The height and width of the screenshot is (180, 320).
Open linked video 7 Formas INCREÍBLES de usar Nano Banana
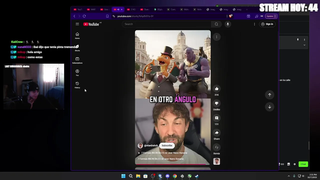[162, 153]
